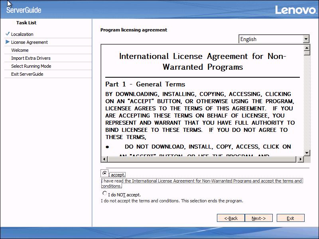
Task: Choose Select Running Mode task
Action: [31, 66]
